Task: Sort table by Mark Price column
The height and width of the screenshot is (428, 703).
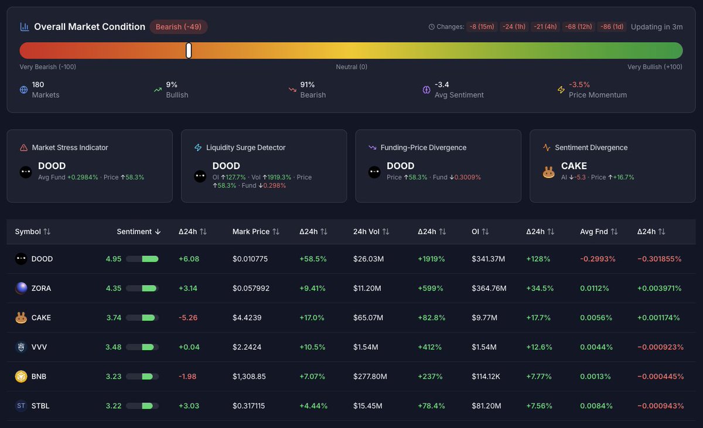Action: click(256, 231)
